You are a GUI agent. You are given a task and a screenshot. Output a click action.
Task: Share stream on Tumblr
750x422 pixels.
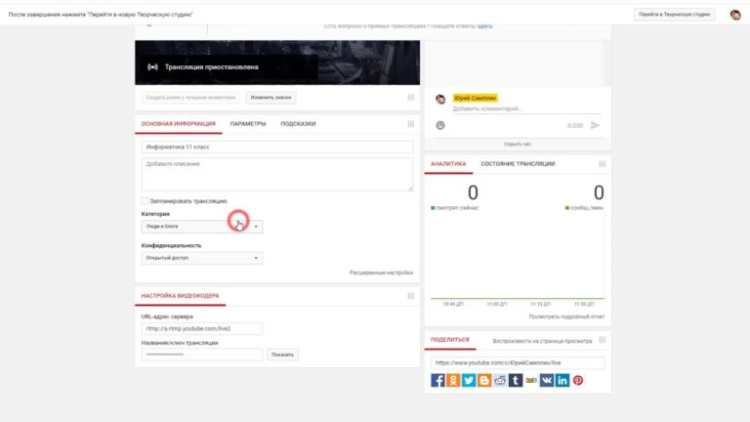tap(516, 380)
